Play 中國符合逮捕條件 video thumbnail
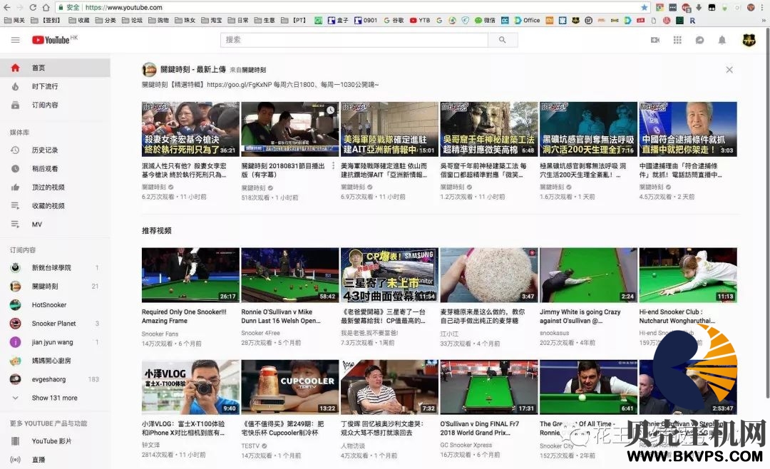Viewport: 770px width, 469px height. click(x=688, y=129)
